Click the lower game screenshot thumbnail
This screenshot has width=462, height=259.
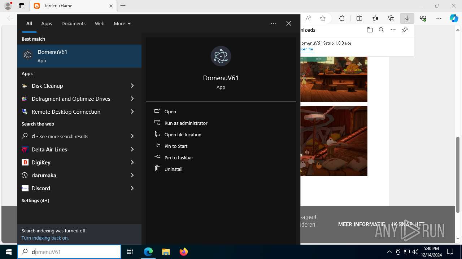334,141
